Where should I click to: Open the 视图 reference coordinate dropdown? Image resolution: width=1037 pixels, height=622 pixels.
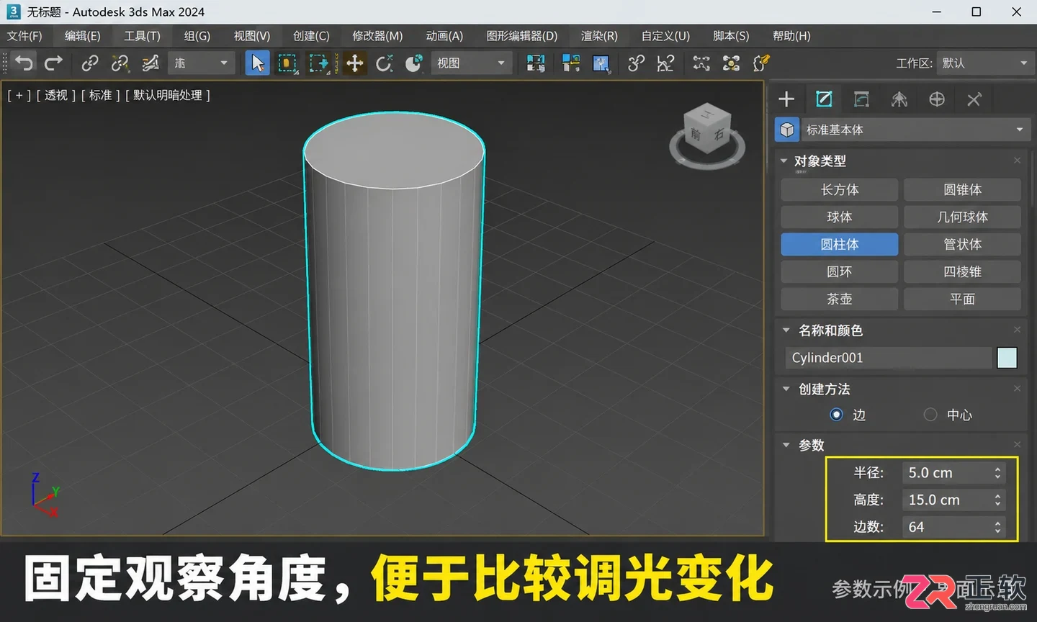[x=471, y=63]
